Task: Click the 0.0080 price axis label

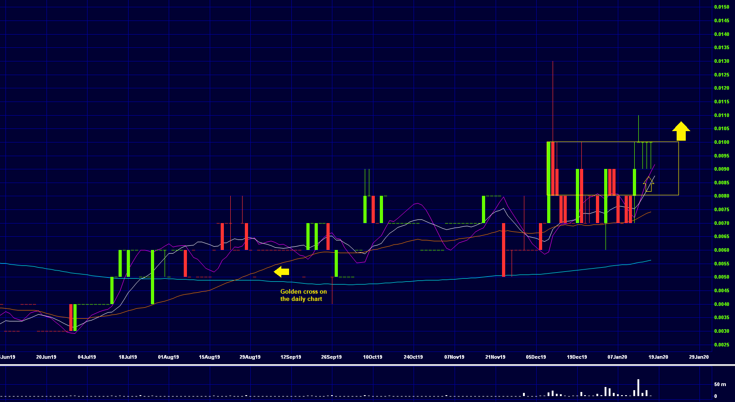Action: click(x=721, y=196)
